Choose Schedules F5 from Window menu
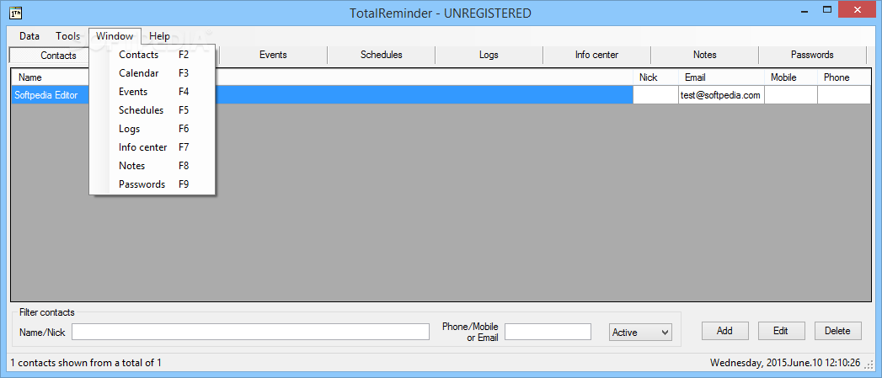The height and width of the screenshot is (378, 882). coord(152,110)
